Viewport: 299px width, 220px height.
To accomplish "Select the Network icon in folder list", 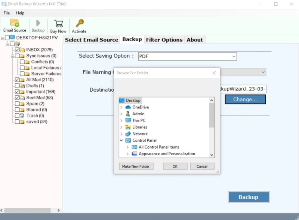I will [128, 134].
